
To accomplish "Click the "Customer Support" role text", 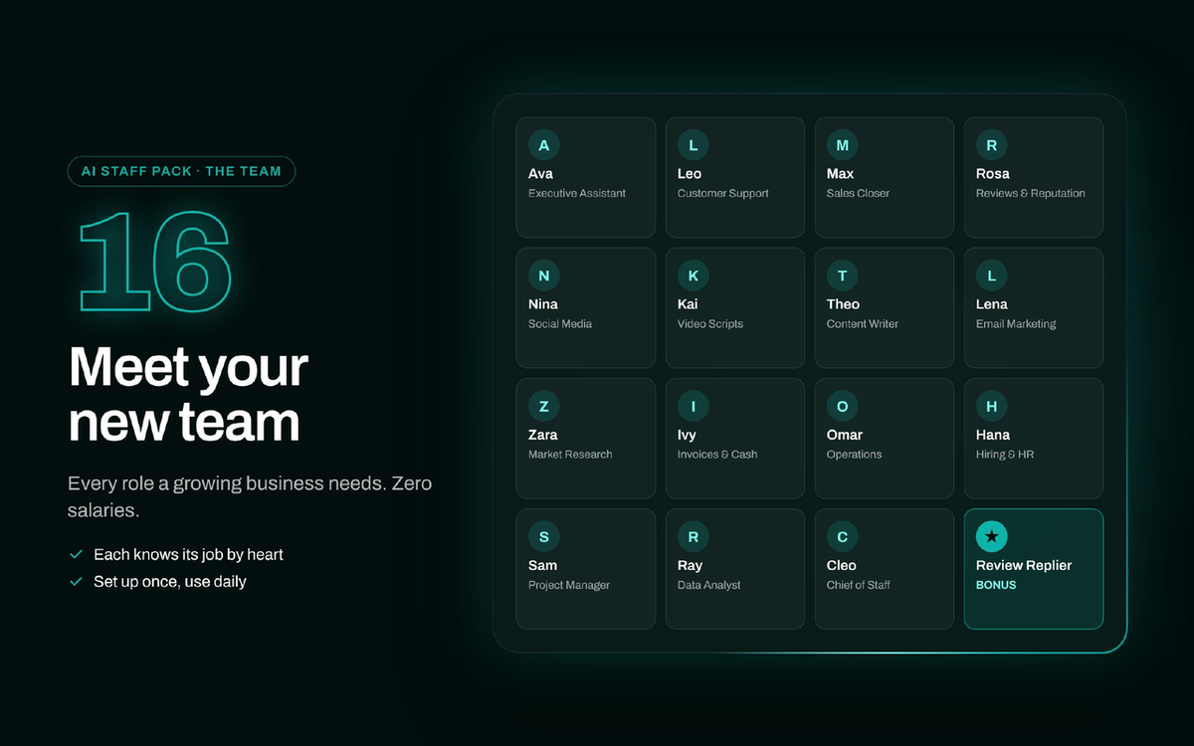I will pyautogui.click(x=723, y=194).
